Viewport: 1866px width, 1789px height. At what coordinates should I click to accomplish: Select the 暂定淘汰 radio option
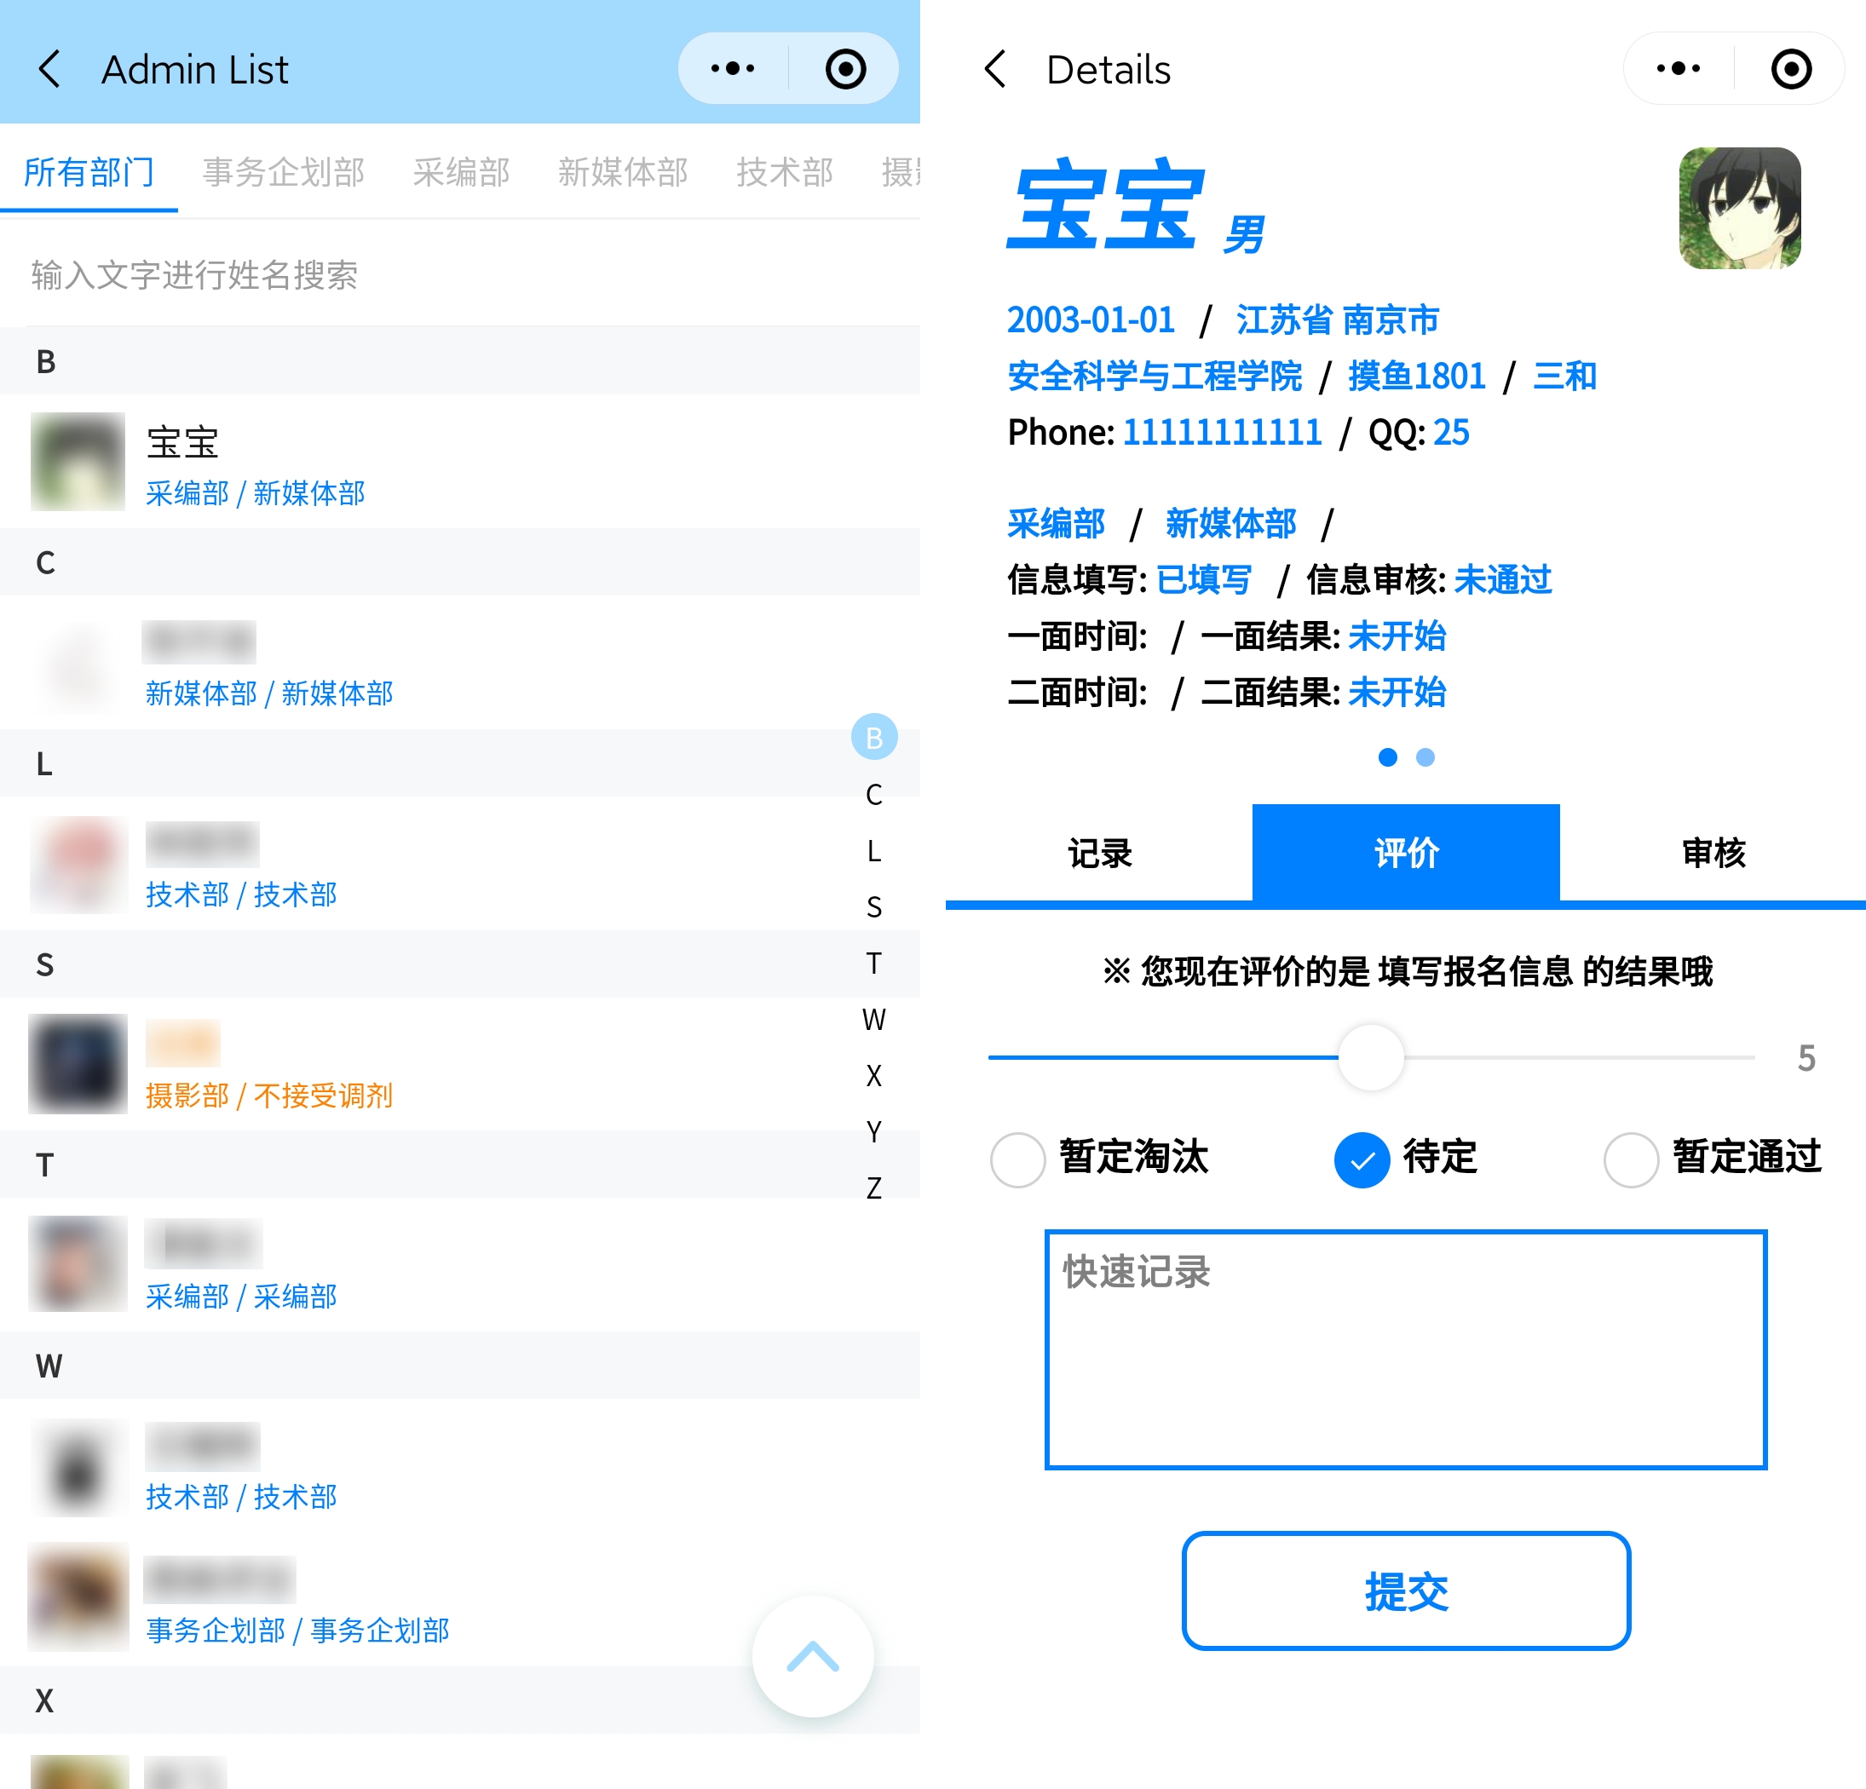coord(1017,1159)
